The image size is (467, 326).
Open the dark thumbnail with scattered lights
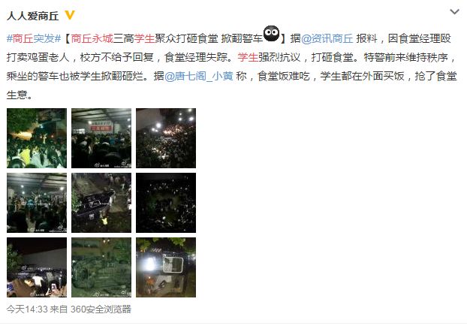click(x=166, y=203)
